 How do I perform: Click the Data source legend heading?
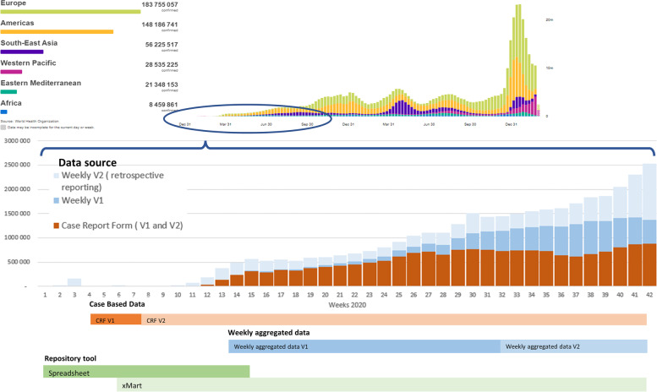pos(87,161)
